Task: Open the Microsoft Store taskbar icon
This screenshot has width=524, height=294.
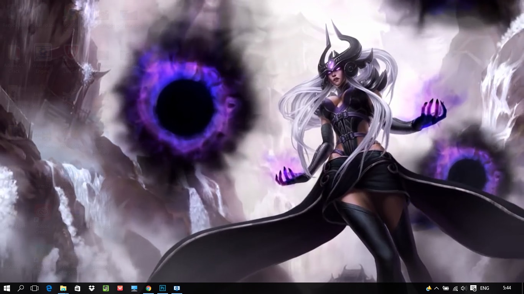Action: click(x=77, y=288)
